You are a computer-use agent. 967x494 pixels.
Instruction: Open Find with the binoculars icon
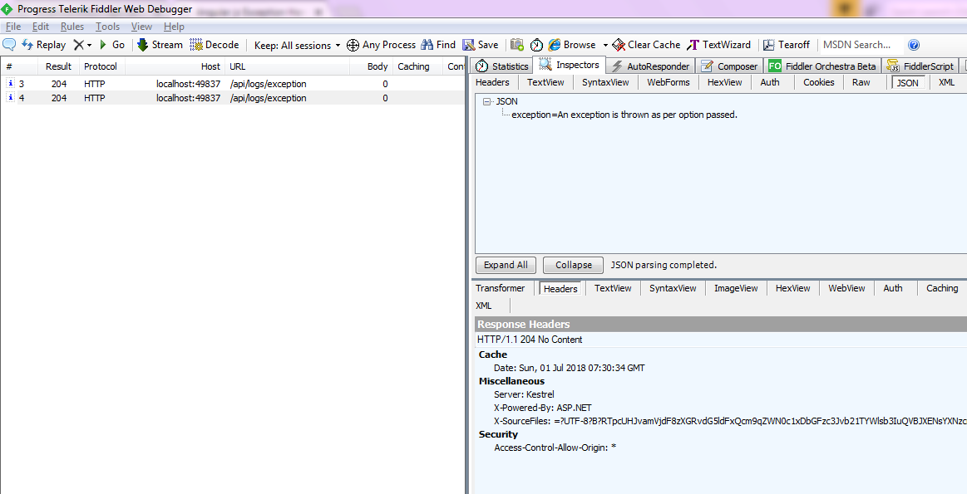tap(427, 45)
